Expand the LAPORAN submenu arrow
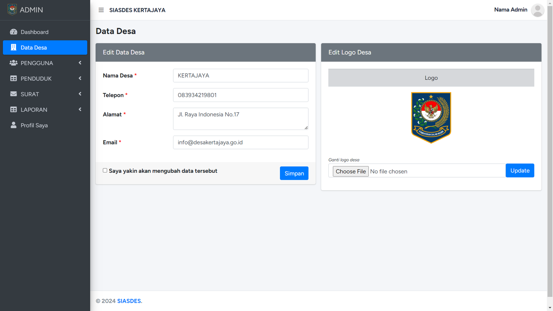The image size is (553, 311). 80,110
